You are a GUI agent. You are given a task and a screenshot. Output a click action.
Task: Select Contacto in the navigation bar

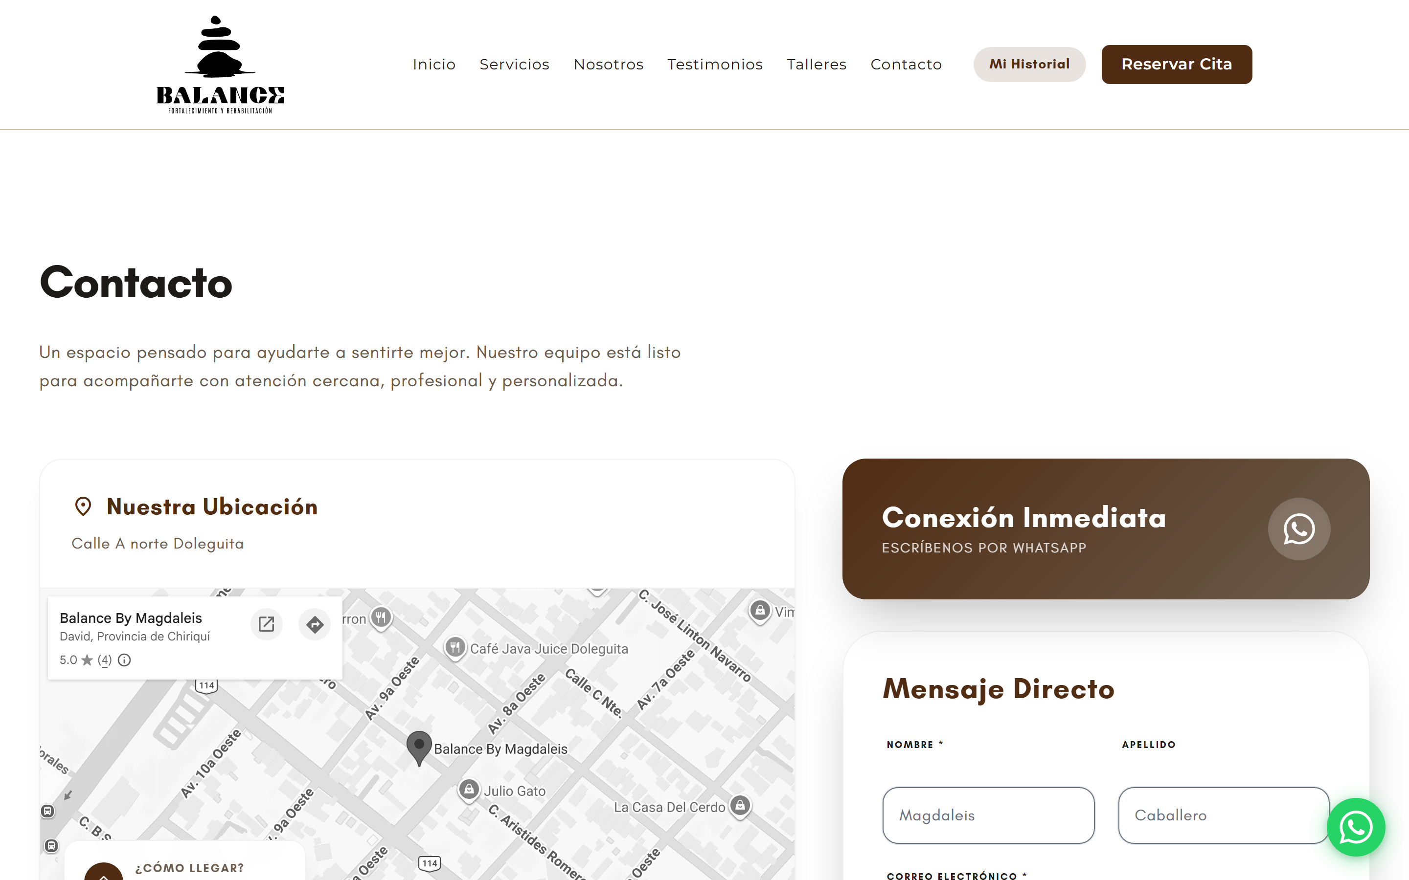coord(906,64)
